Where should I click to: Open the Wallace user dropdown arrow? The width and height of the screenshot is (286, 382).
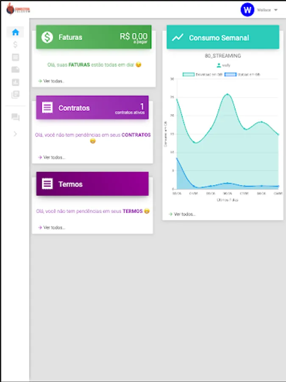tap(276, 10)
